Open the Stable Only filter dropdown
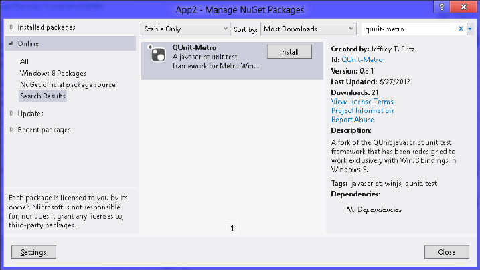The height and width of the screenshot is (270, 480). 185,29
